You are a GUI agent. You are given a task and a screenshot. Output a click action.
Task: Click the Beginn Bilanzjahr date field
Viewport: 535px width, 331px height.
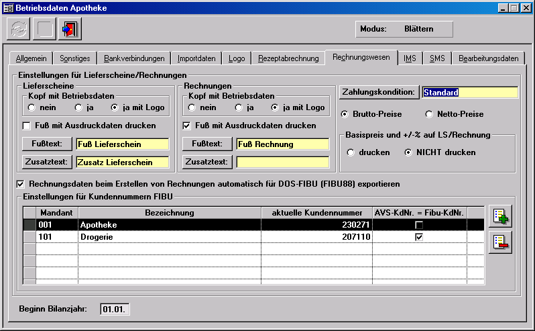click(x=115, y=309)
